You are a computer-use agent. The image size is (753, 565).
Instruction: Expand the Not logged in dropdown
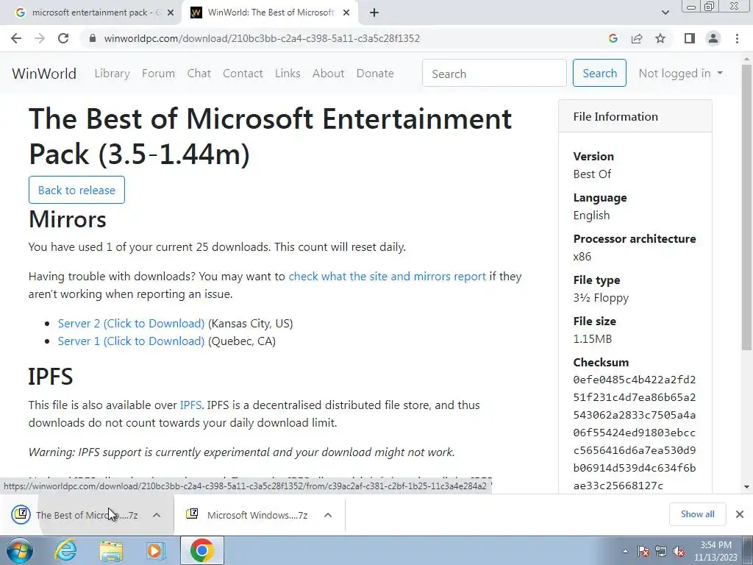[x=680, y=74]
